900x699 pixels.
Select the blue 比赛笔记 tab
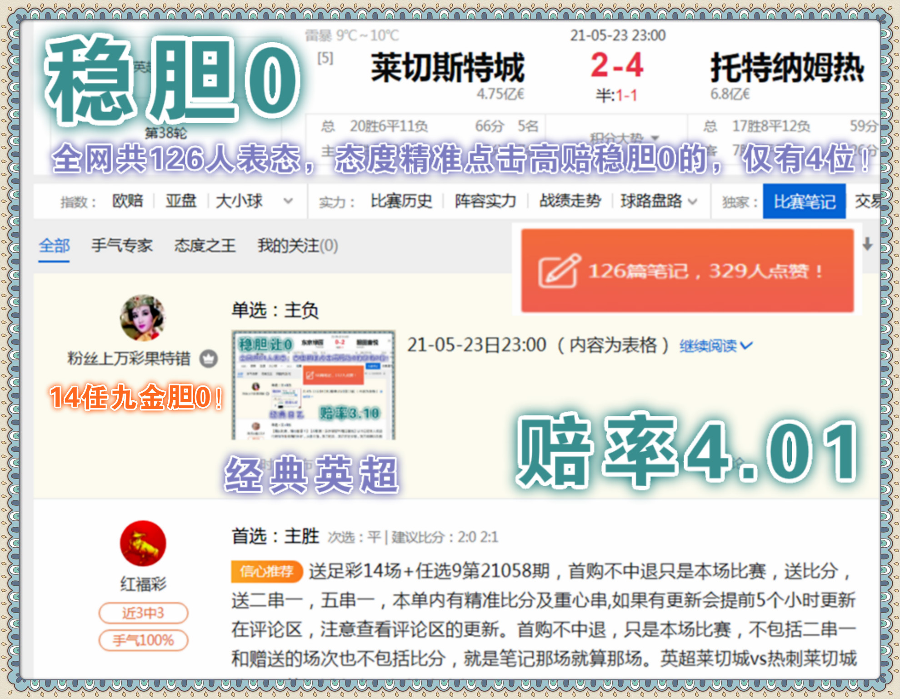(804, 201)
